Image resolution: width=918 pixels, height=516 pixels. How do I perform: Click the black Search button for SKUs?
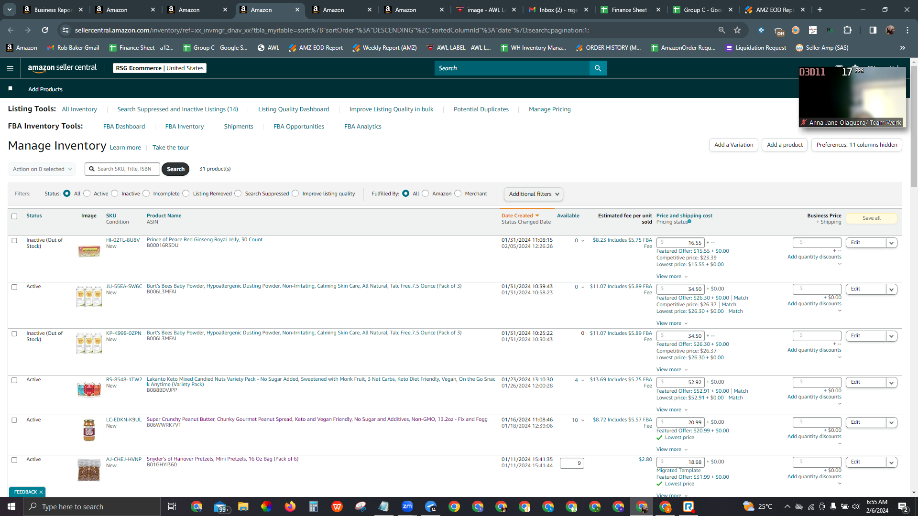[x=175, y=169]
